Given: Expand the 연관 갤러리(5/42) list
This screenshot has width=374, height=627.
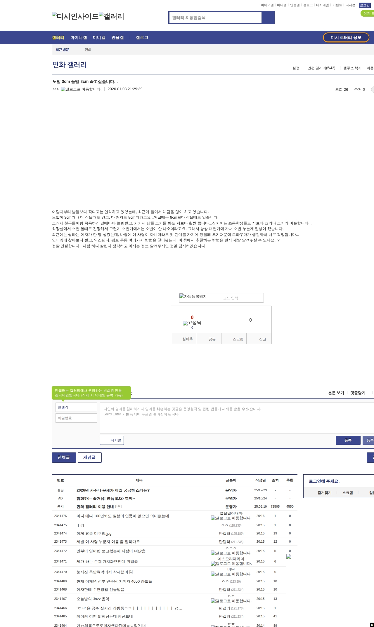Looking at the screenshot, I should 321,68.
